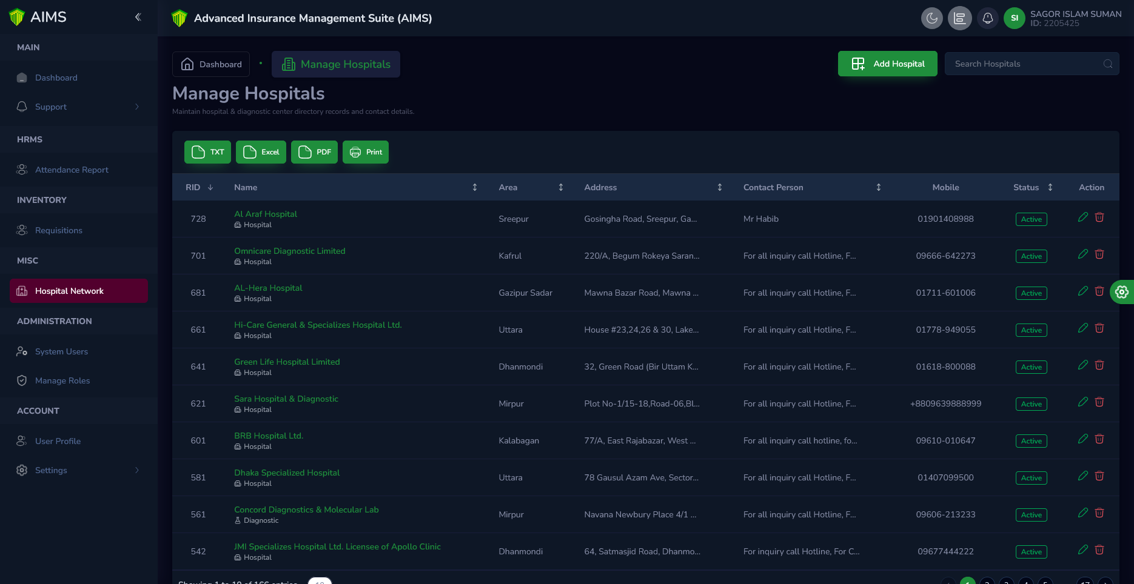
Task: Open Dashboard from the sidebar
Action: point(79,78)
